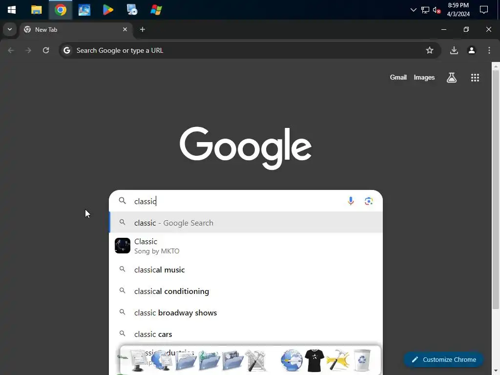
Task: Open a new tab with plus button
Action: [143, 29]
